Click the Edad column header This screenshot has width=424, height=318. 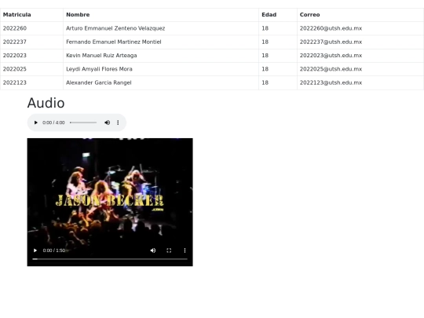(x=269, y=15)
